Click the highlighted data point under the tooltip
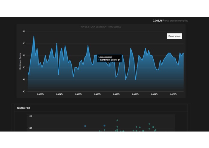The width and height of the screenshot is (209, 148). tap(109, 65)
